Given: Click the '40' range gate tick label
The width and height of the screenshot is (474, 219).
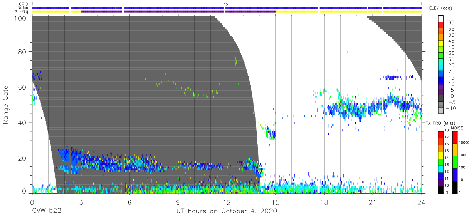Looking at the screenshot, I should 22,122.
